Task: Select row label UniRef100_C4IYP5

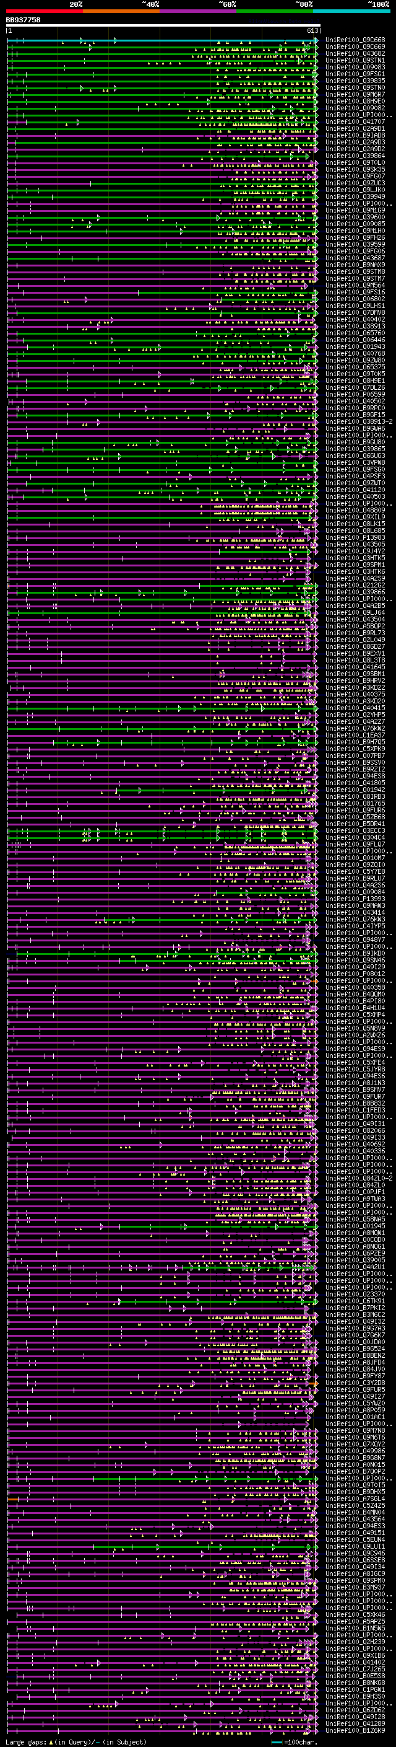Action: coord(355,926)
